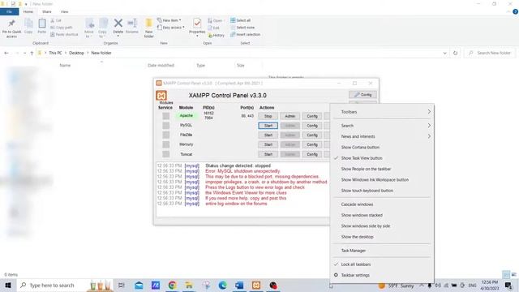
Task: Click the top-right Config button in XAMPP
Action: pos(362,95)
